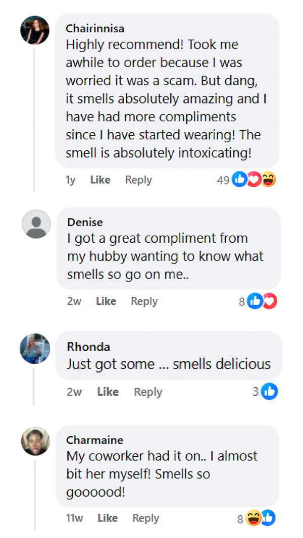The width and height of the screenshot is (303, 538).
Task: Reply to Chairinnisa's comment
Action: (138, 180)
